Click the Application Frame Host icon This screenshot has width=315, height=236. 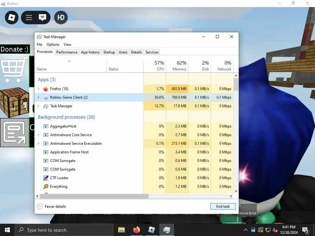tap(46, 152)
